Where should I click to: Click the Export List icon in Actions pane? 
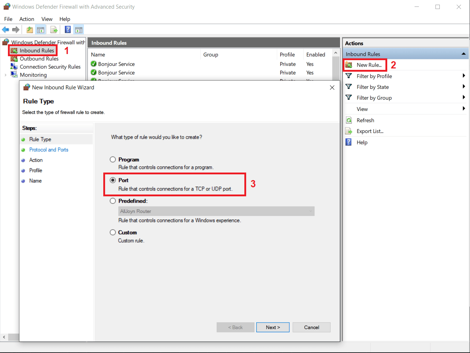tap(349, 131)
